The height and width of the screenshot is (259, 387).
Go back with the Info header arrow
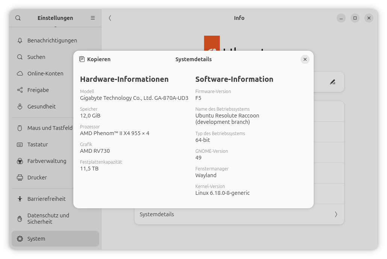(x=110, y=18)
